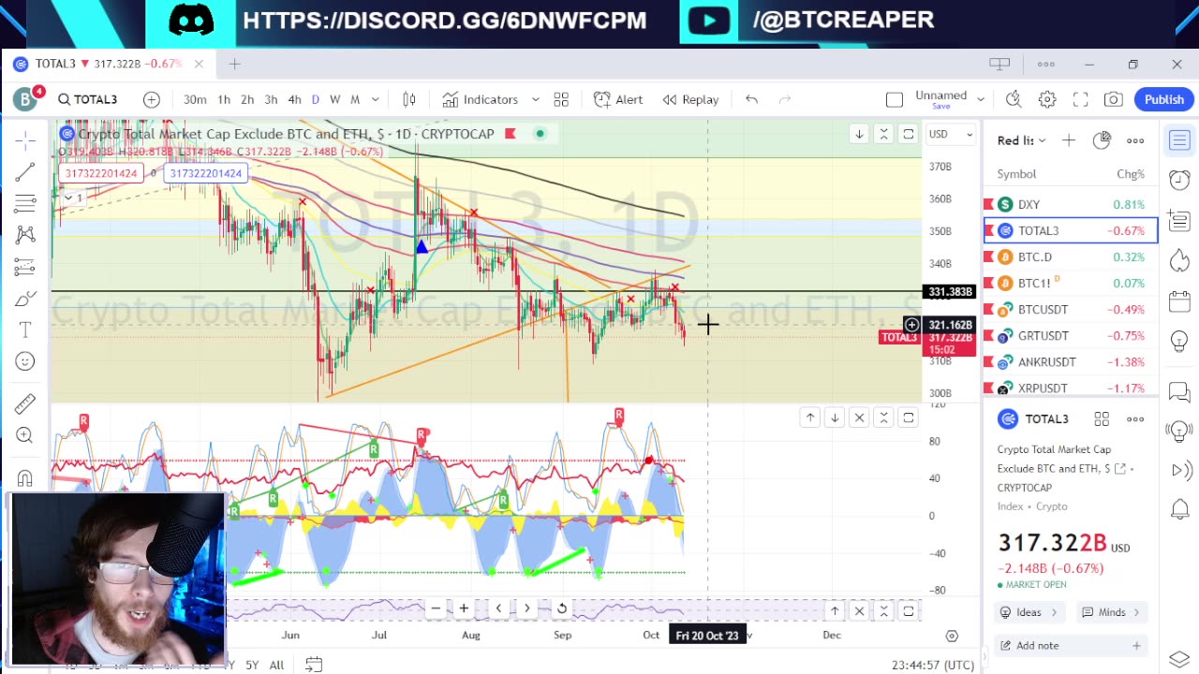
Task: Select the zoom in tool
Action: pos(25,435)
